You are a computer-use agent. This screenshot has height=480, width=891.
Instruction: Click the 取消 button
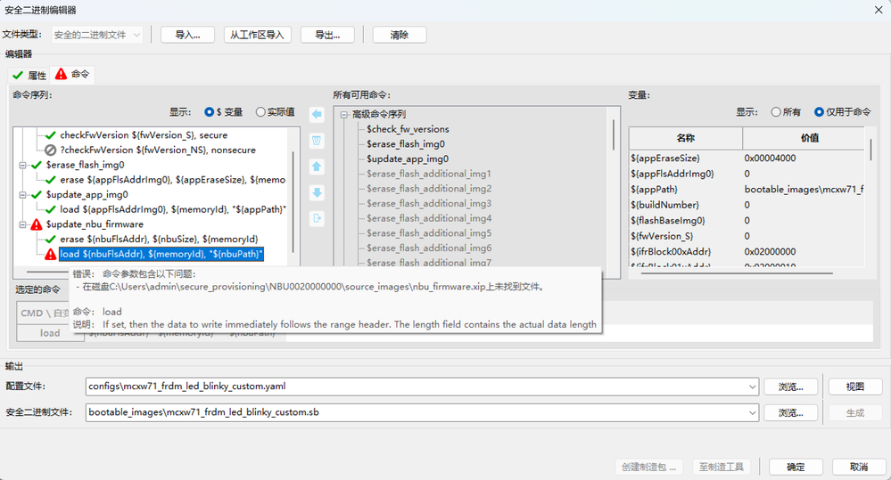point(859,467)
